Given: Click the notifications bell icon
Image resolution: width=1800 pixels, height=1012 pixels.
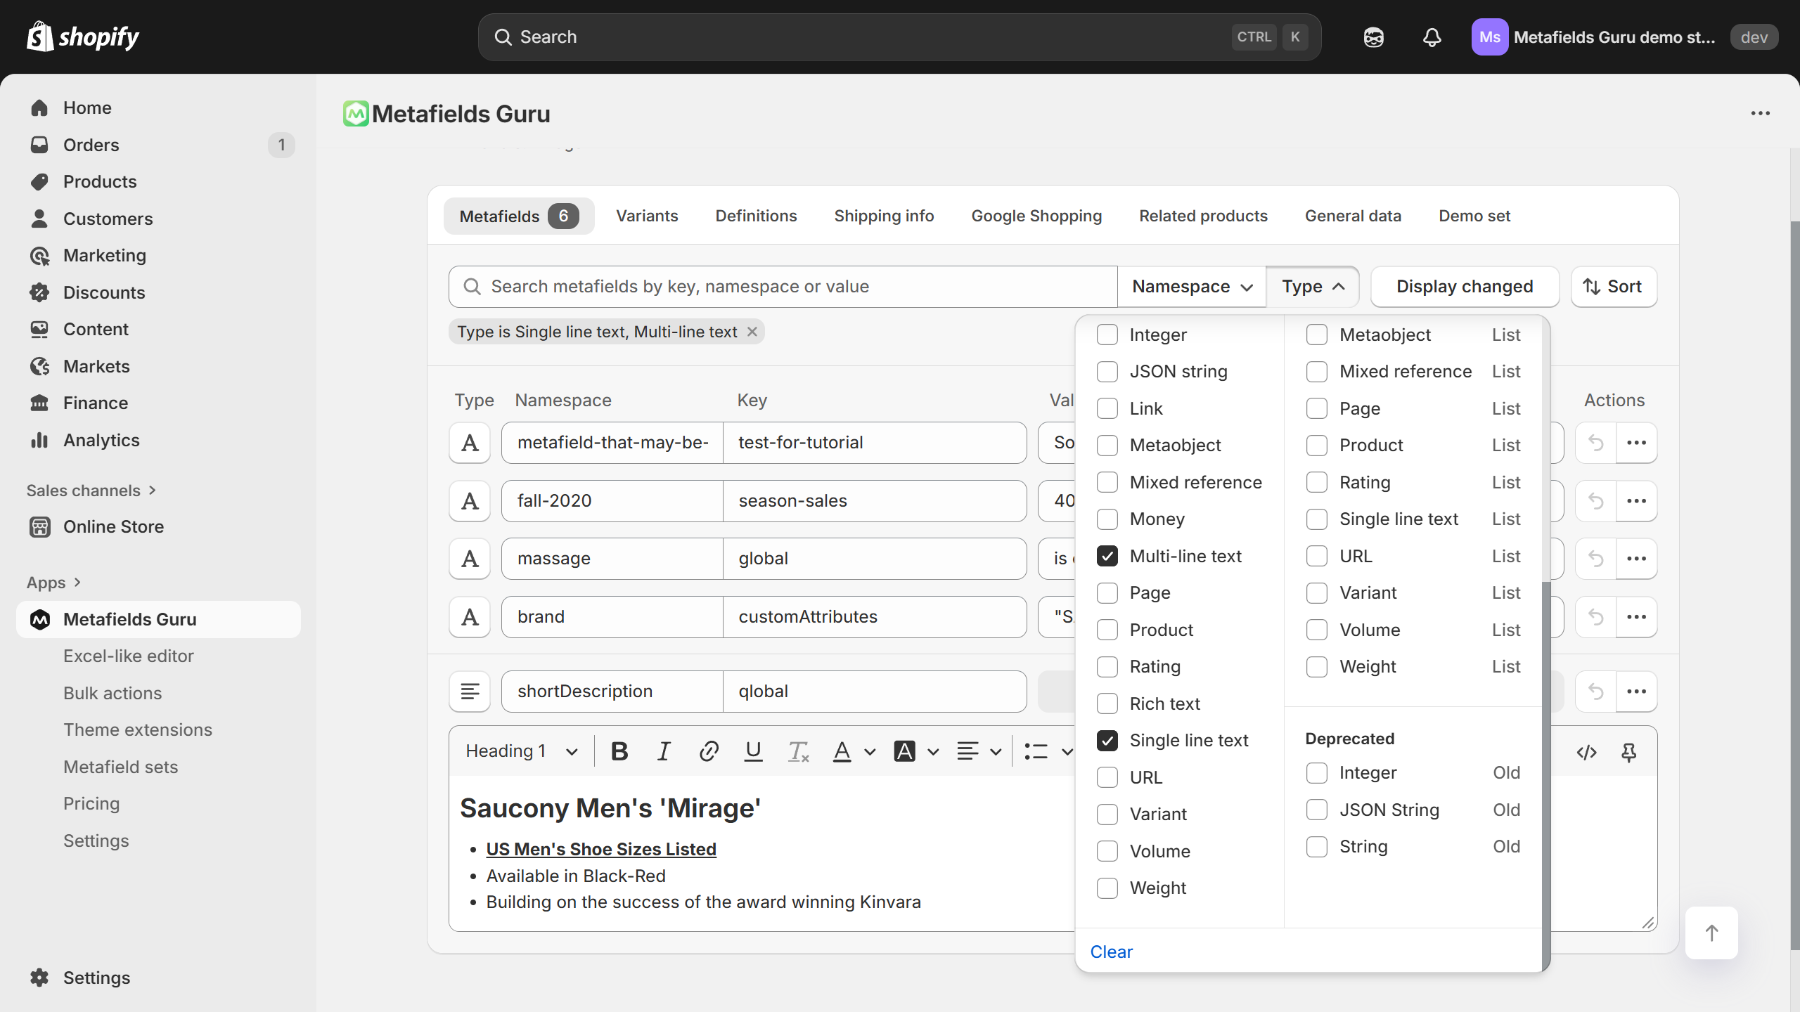Looking at the screenshot, I should click(1432, 37).
